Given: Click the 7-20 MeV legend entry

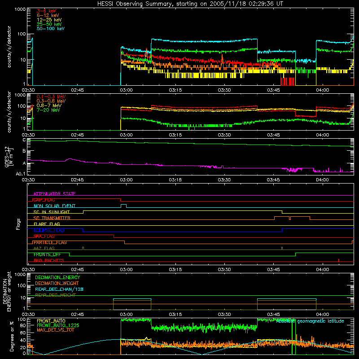Looking at the screenshot, I should [x=48, y=110].
